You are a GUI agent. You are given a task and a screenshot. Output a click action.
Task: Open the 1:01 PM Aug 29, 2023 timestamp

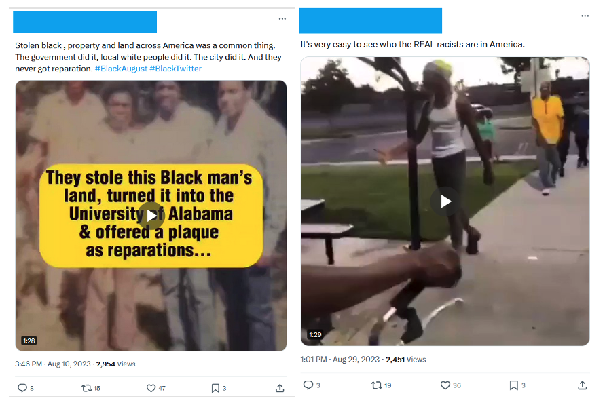340,360
